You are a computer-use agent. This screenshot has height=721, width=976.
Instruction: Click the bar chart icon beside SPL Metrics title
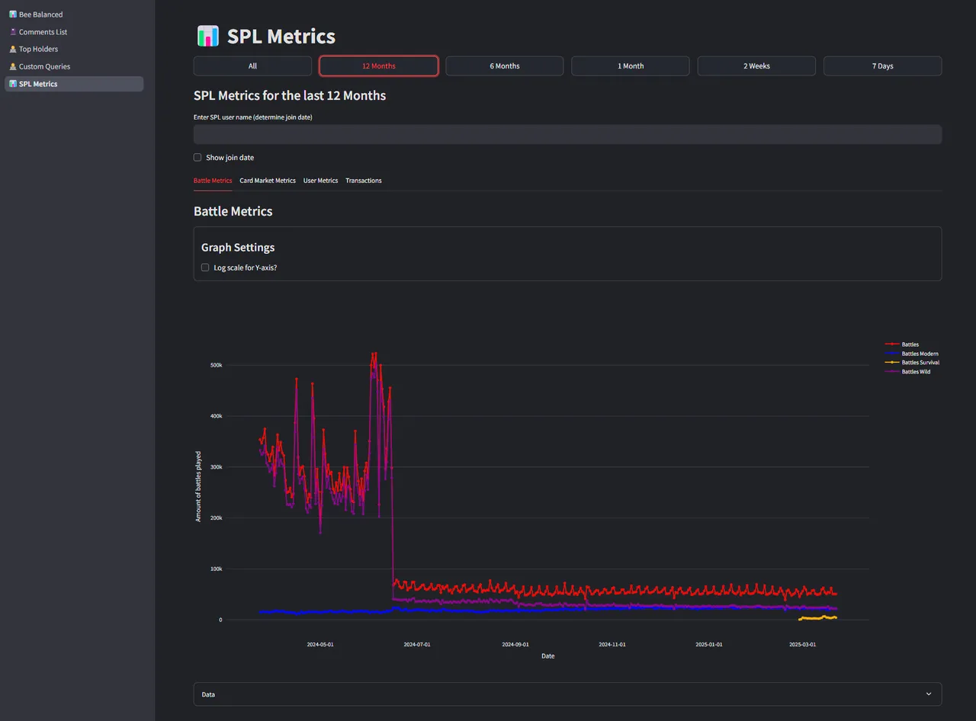point(207,36)
